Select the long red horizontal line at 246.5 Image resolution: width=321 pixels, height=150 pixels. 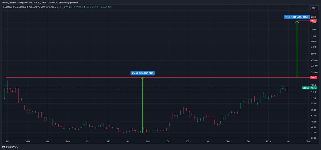tap(157, 77)
